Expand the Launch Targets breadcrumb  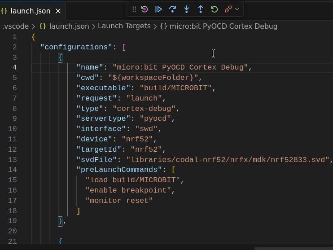point(124,26)
